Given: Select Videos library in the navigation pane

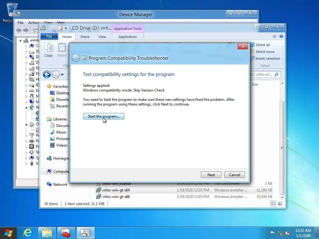Looking at the screenshot, I should [x=59, y=145].
